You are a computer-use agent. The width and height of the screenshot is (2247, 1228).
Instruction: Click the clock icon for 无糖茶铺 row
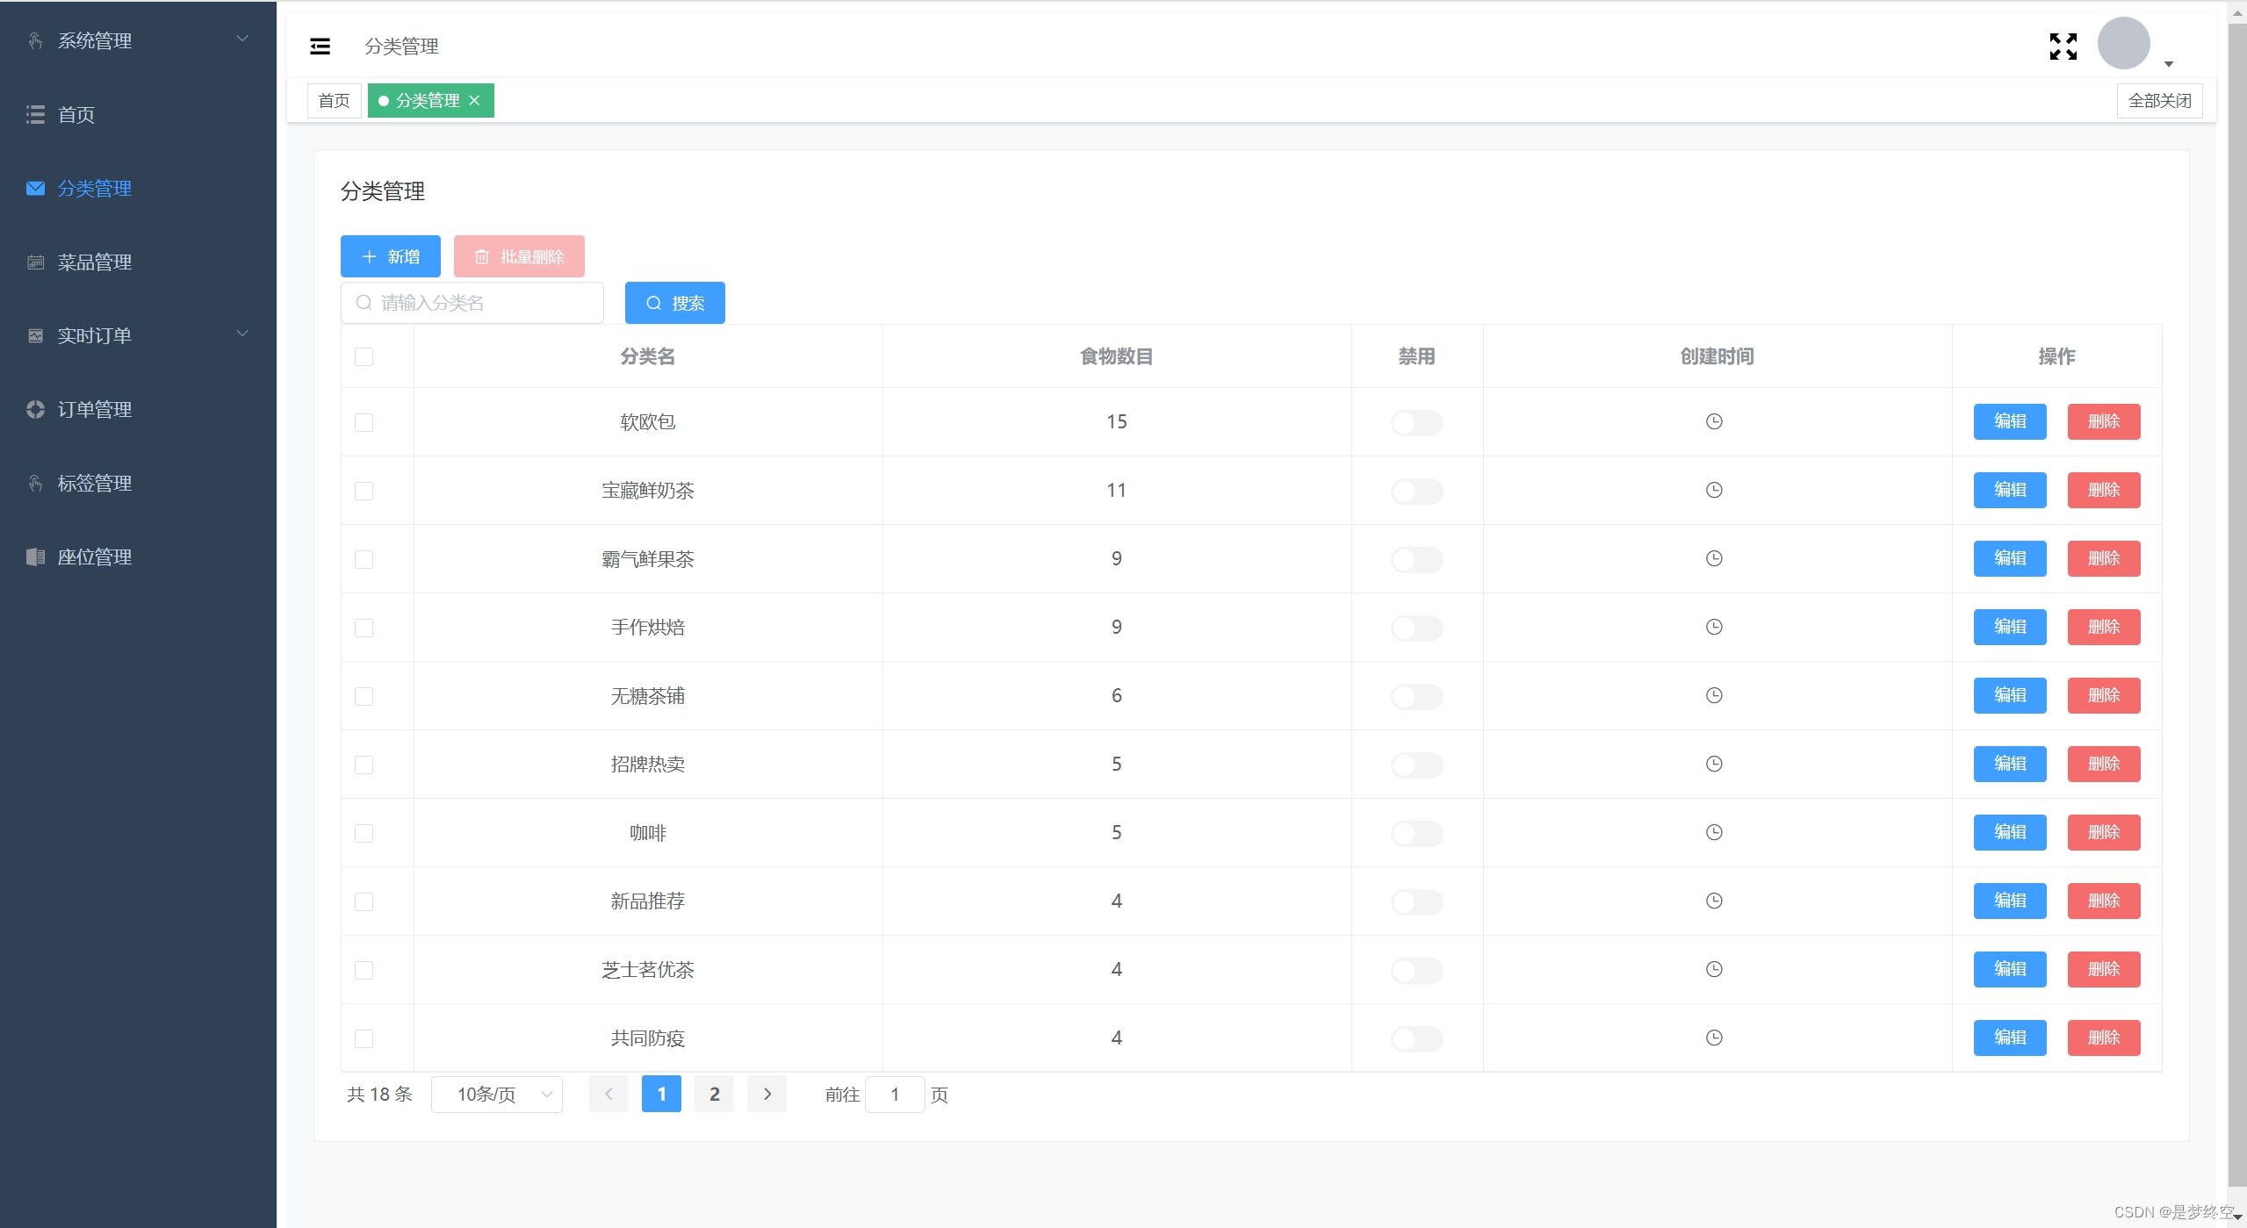pos(1714,695)
